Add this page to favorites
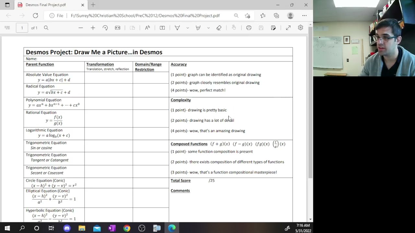 (247, 16)
